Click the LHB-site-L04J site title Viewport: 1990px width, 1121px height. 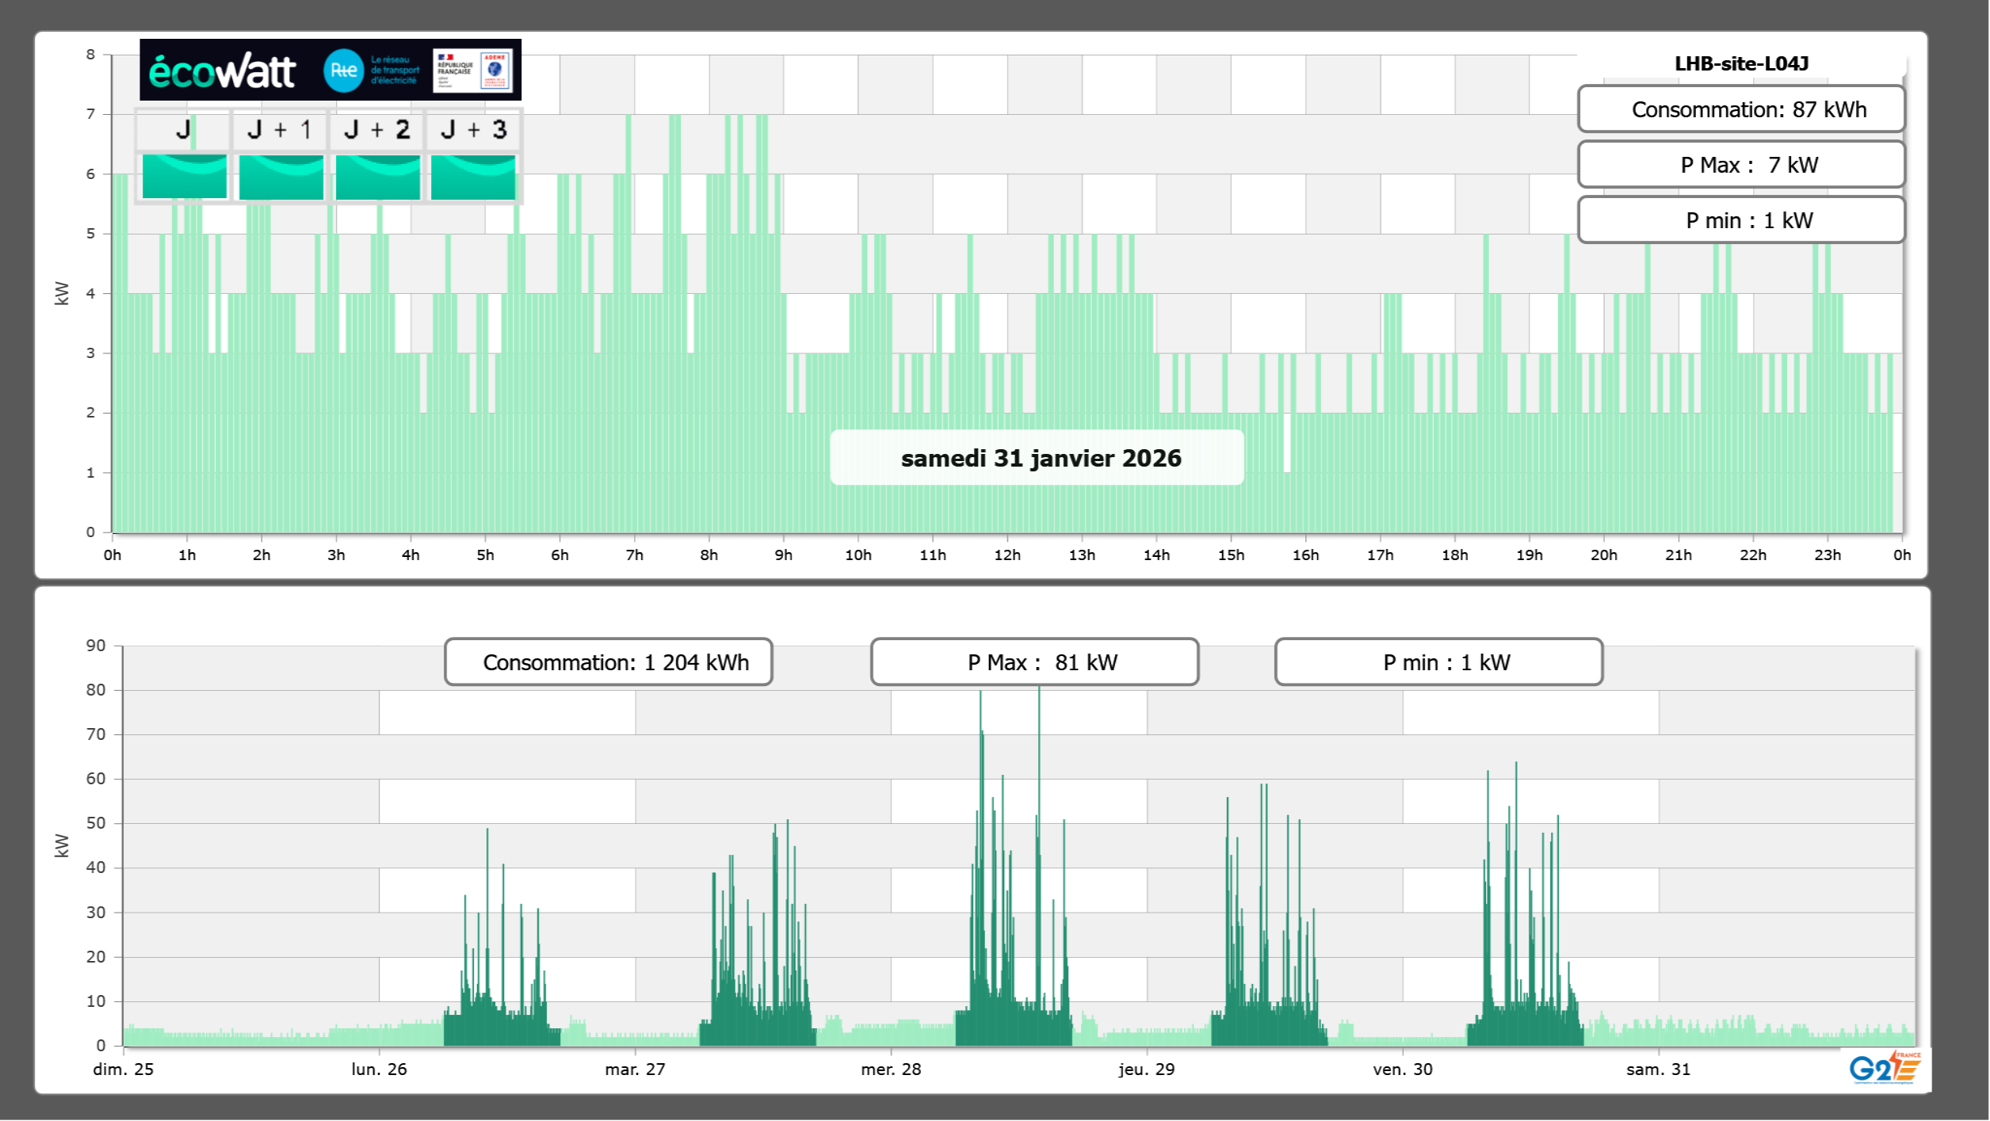(1741, 63)
